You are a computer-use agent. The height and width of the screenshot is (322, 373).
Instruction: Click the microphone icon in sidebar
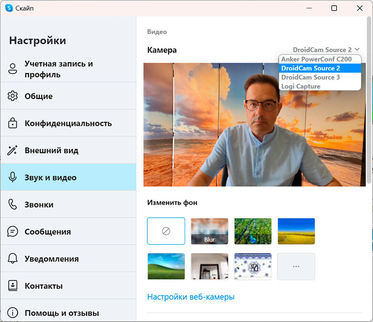pos(13,178)
